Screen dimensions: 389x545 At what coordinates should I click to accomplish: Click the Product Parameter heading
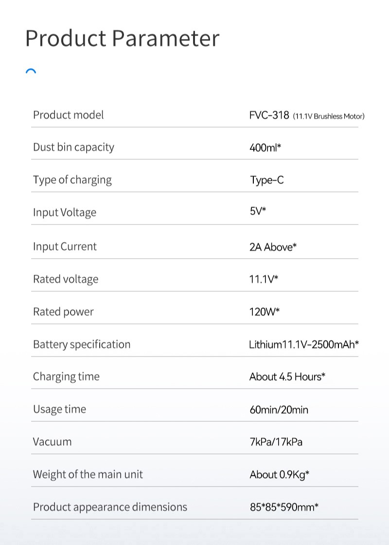122,38
